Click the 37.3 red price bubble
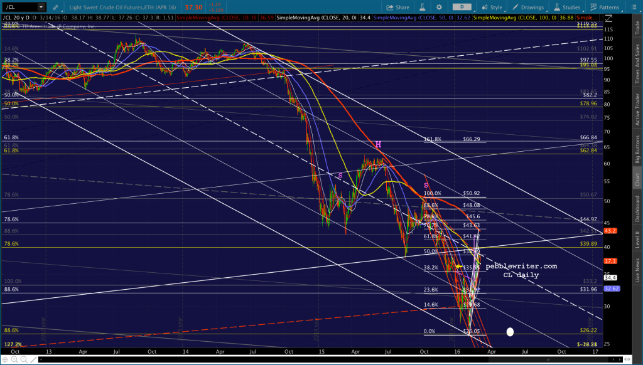The width and height of the screenshot is (643, 365). 610,261
